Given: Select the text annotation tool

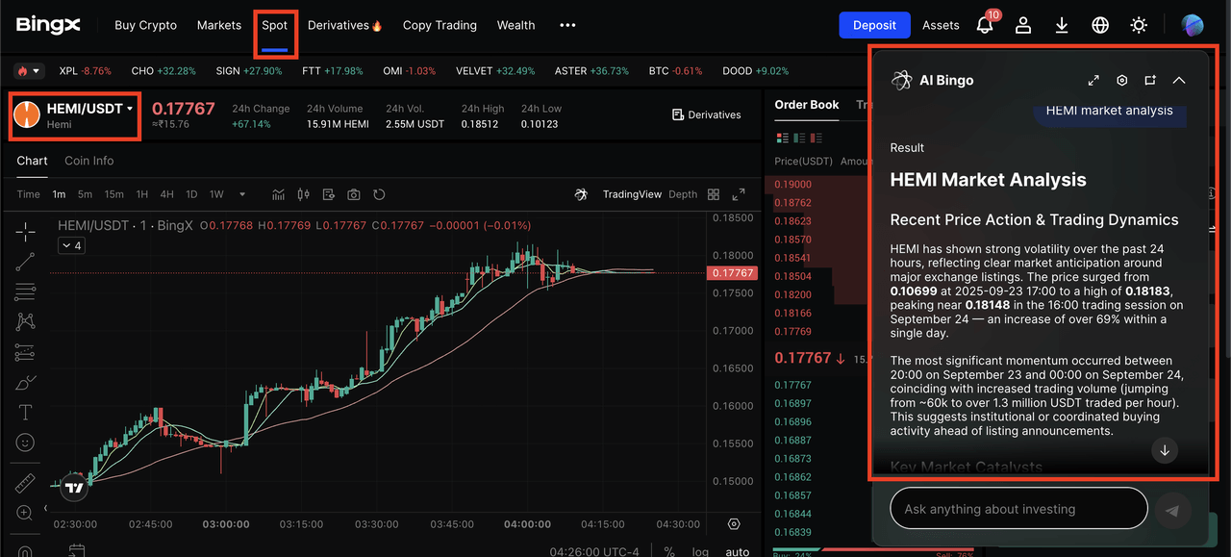Looking at the screenshot, I should click(25, 413).
